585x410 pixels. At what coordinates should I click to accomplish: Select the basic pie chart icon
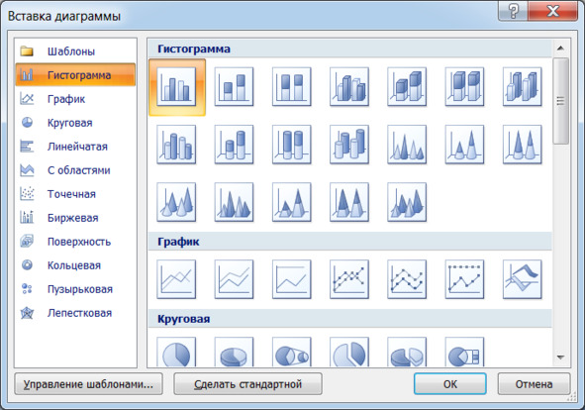pyautogui.click(x=176, y=352)
